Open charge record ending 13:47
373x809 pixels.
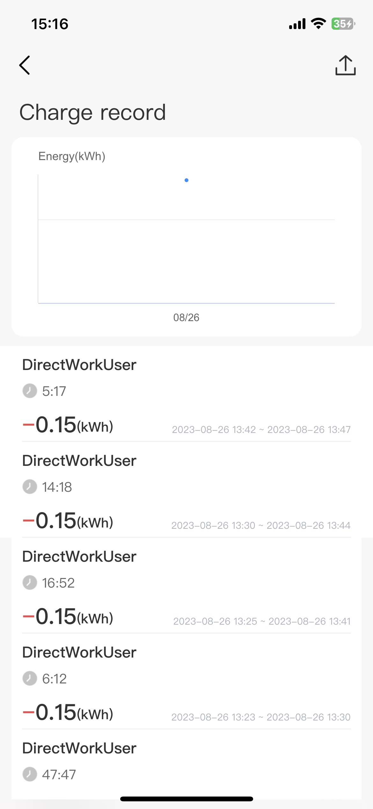(186, 396)
